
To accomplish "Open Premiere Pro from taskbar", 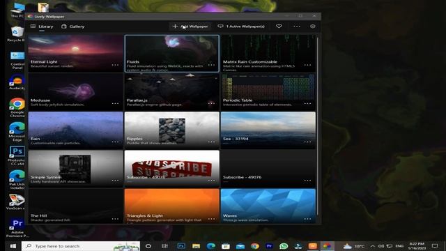I will click(269, 246).
